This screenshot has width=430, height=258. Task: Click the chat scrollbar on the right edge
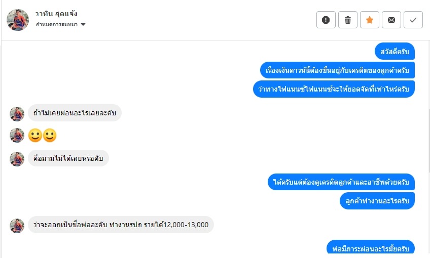[x=429, y=141]
